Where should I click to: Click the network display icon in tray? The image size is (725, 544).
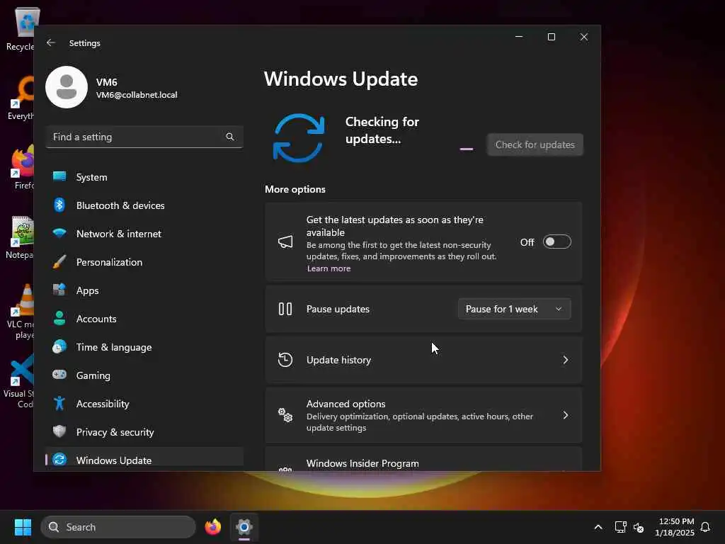point(620,527)
